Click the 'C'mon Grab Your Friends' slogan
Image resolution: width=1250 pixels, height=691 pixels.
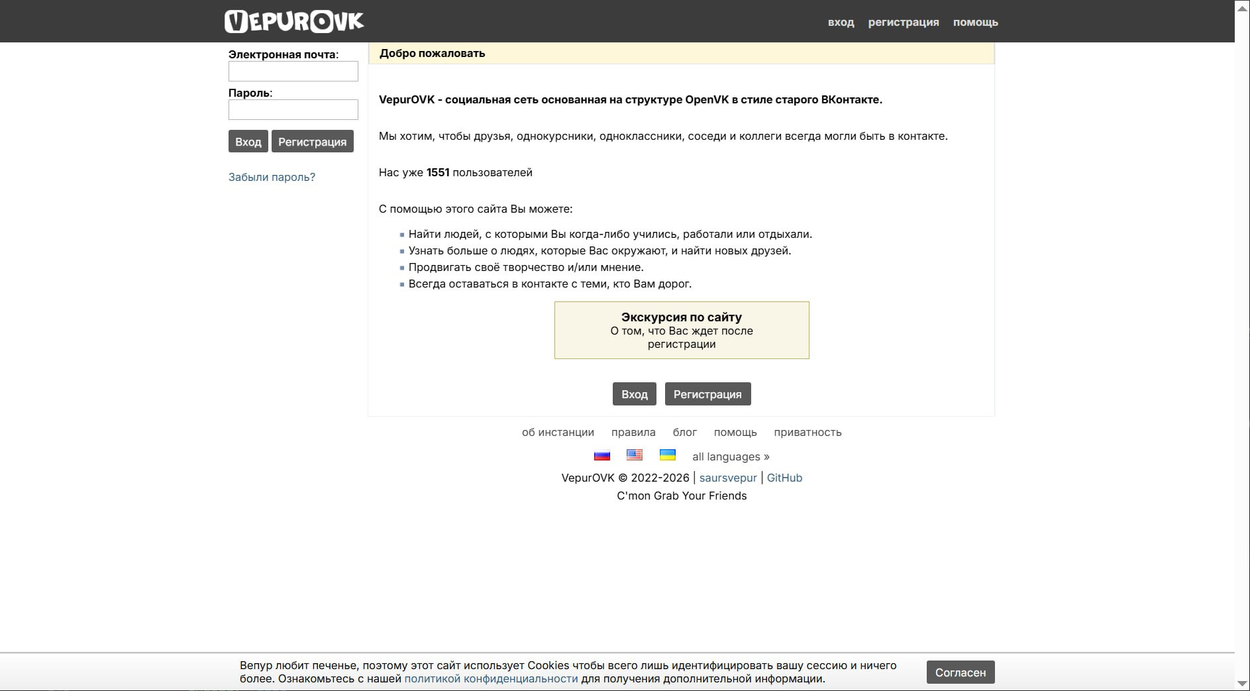[682, 496]
